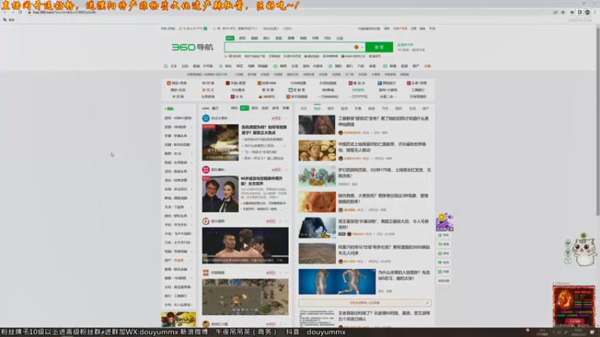Image resolution: width=600 pixels, height=337 pixels.
Task: Open the 爱淘宝 orange link
Action: pyautogui.click(x=208, y=90)
